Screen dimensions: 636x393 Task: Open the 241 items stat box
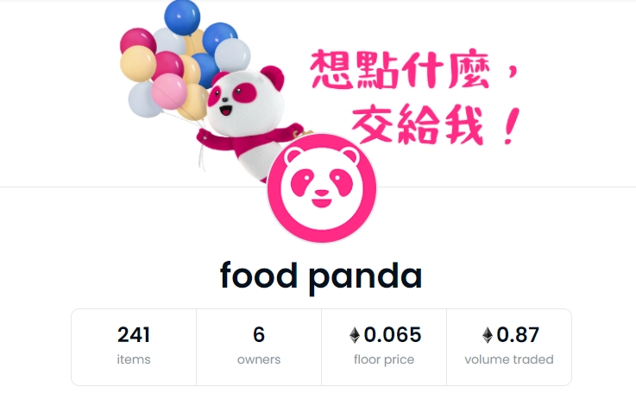click(x=134, y=347)
